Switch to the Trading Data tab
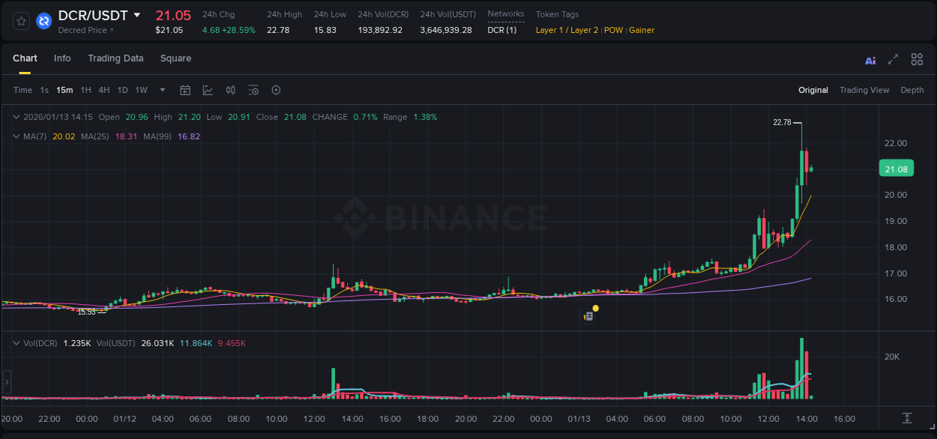This screenshot has height=439, width=937. coord(115,58)
